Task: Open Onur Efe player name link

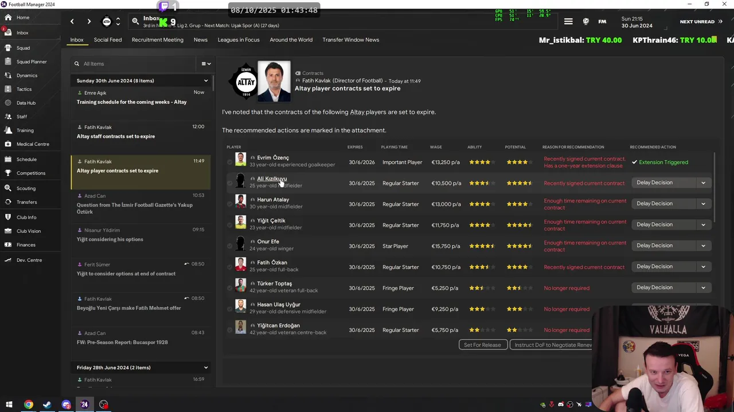Action: tap(268, 242)
